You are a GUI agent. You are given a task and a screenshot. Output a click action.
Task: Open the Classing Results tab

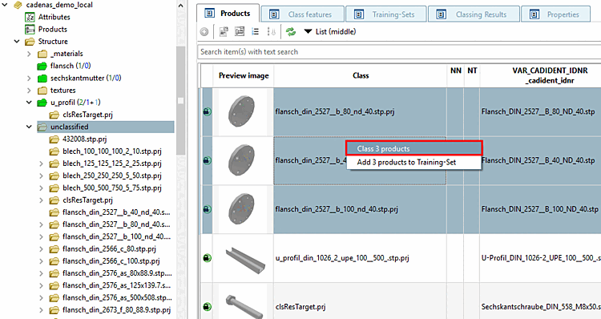click(x=474, y=14)
